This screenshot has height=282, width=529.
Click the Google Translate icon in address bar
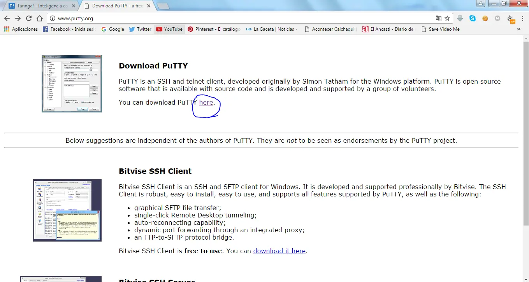point(439,18)
